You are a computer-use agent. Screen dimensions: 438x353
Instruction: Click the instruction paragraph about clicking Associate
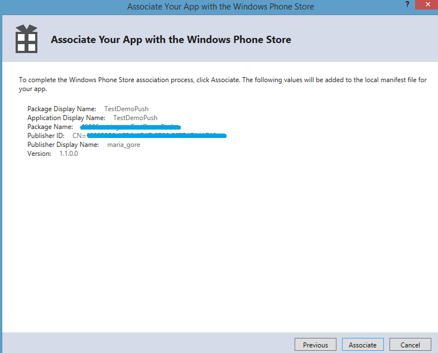click(223, 84)
